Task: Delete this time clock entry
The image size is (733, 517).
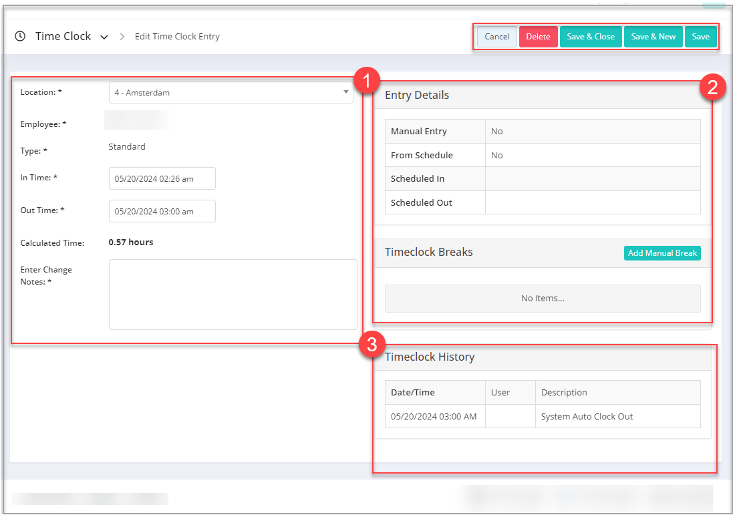Action: [538, 37]
